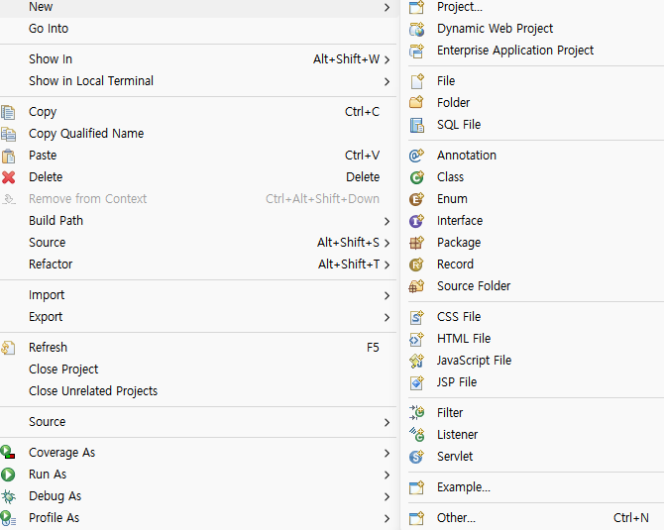This screenshot has height=530, width=664.
Task: Click the Enum icon
Action: [416, 199]
